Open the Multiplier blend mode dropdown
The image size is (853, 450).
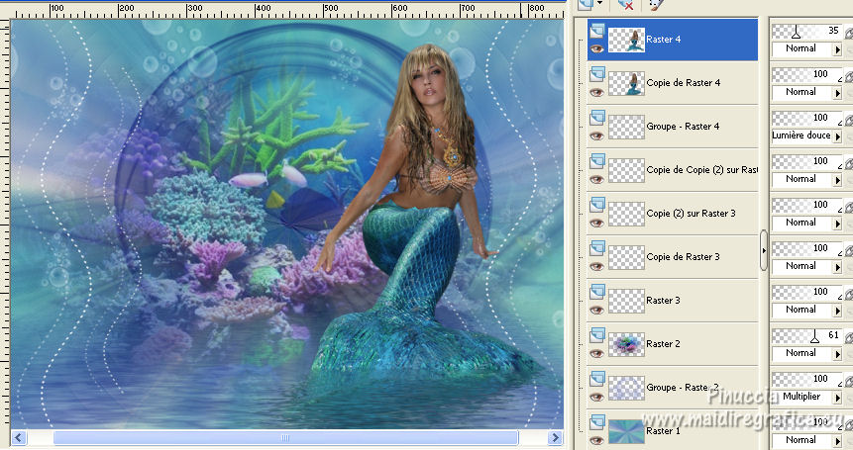pos(837,398)
